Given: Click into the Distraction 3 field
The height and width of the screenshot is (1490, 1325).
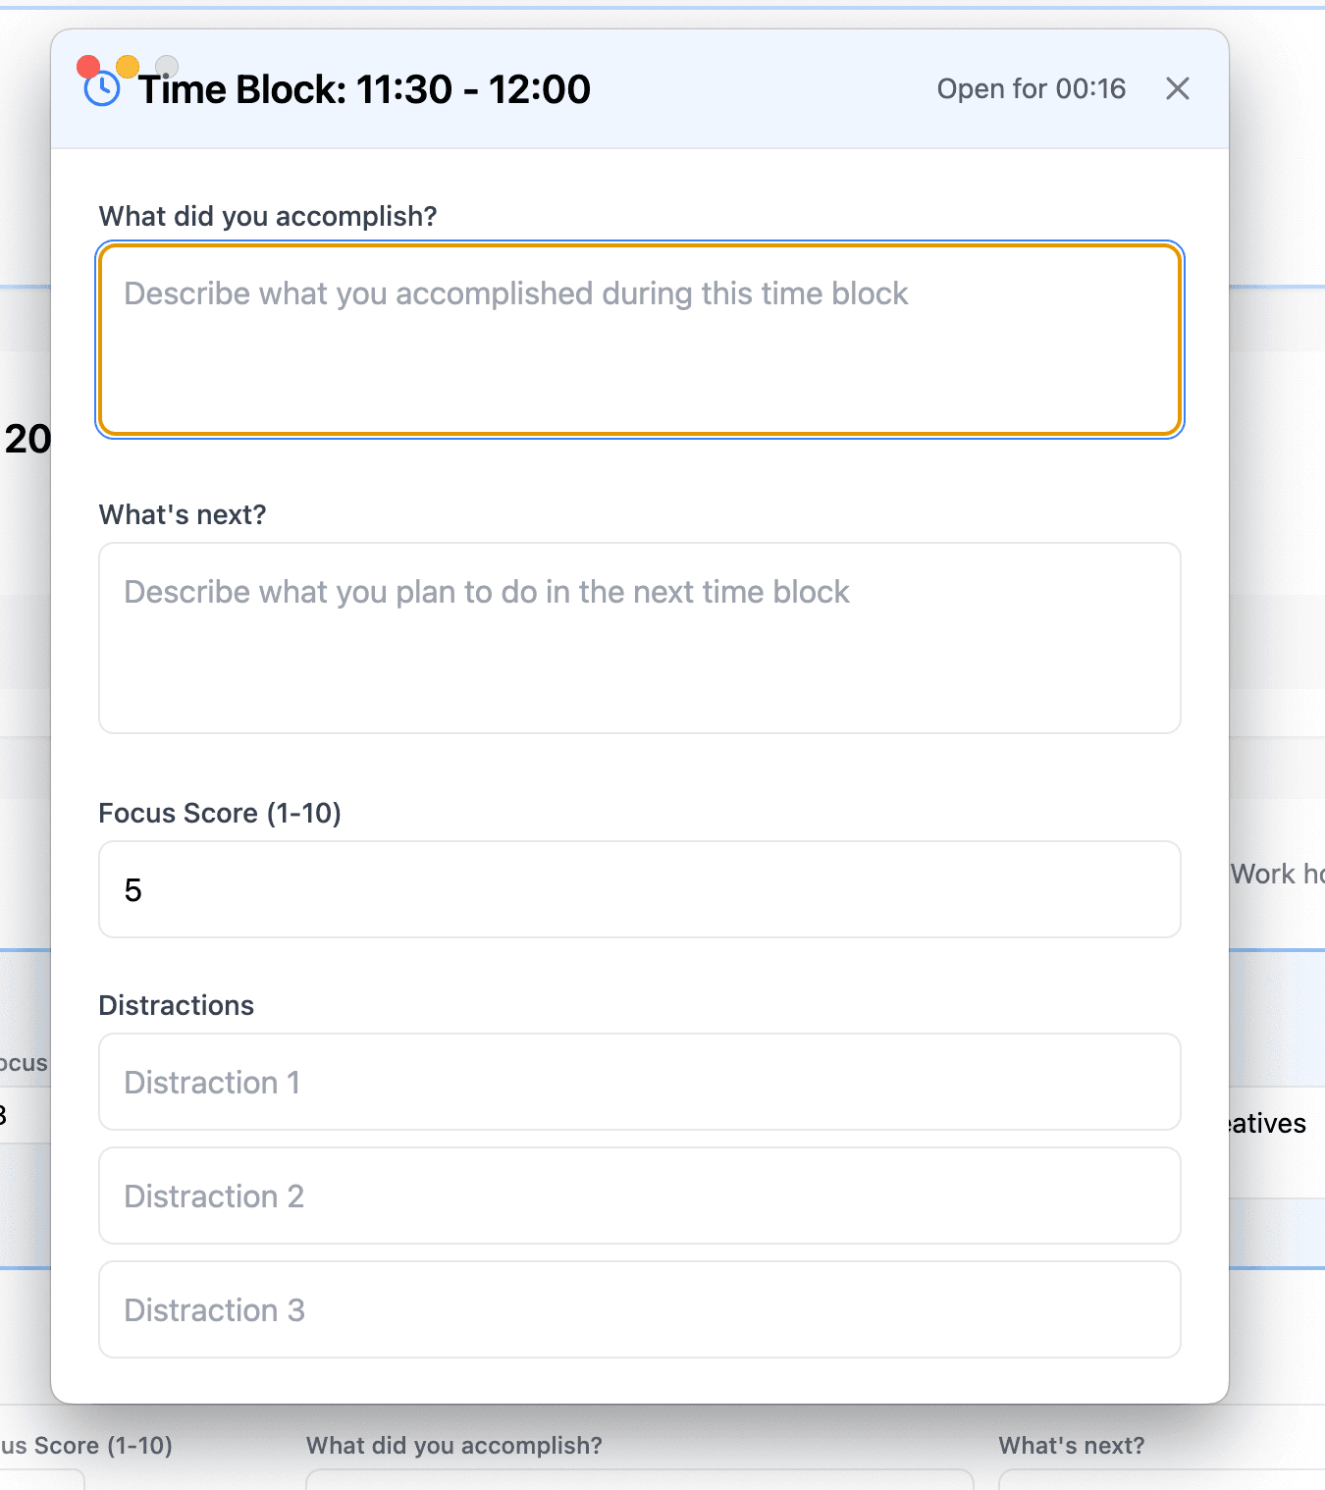Looking at the screenshot, I should (639, 1309).
